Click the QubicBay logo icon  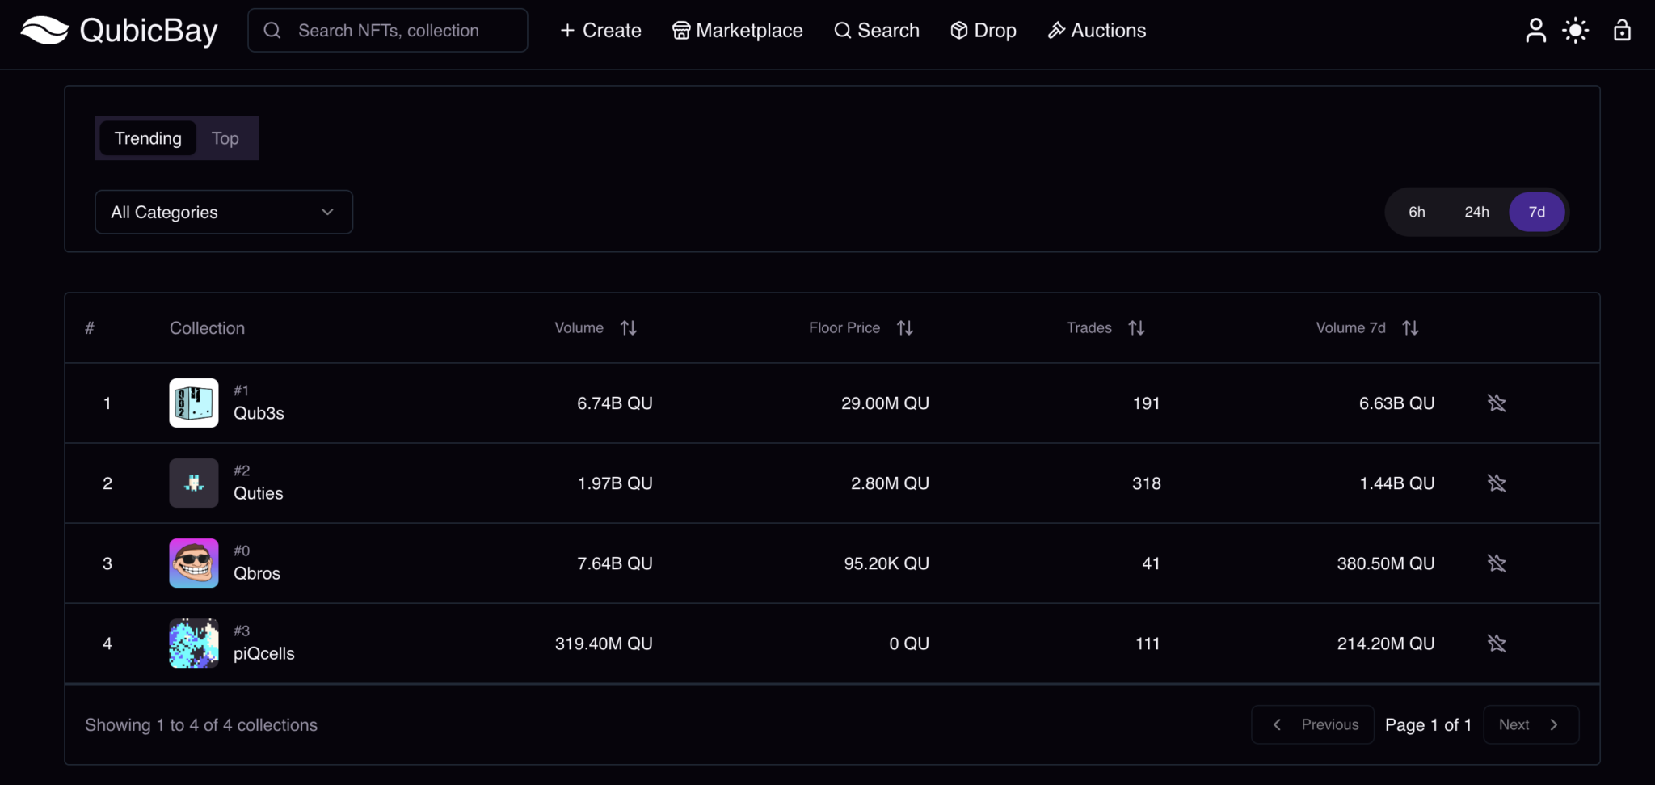point(44,31)
